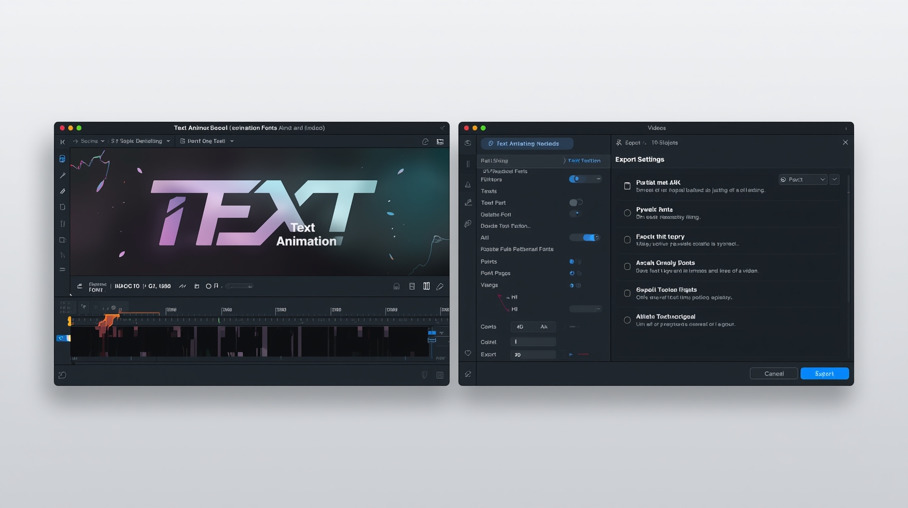The width and height of the screenshot is (908, 508).
Task: Open the Paxlt format dropdown in Export Settings
Action: coord(803,180)
